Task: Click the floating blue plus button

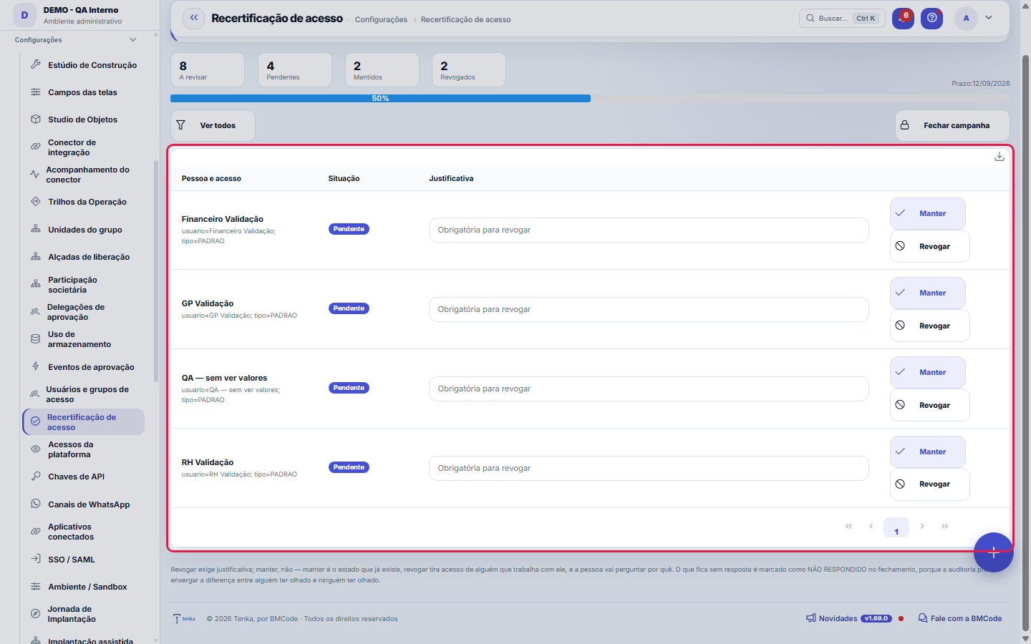Action: point(993,552)
